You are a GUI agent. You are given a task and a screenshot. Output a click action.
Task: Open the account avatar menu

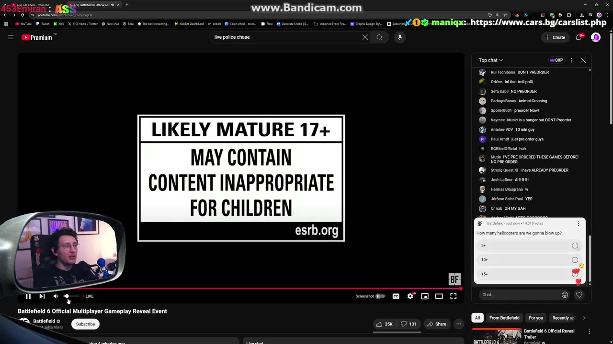(596, 37)
